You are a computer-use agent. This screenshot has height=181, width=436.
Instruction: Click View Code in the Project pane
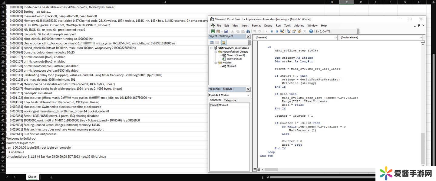212,42
